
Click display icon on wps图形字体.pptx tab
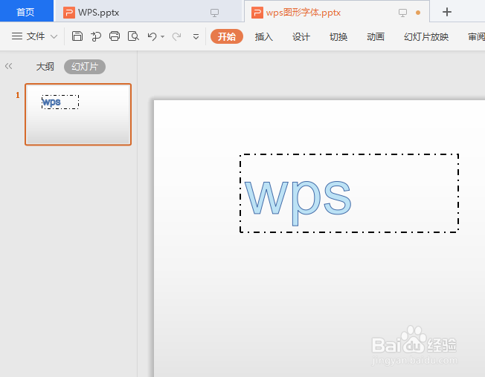(402, 13)
